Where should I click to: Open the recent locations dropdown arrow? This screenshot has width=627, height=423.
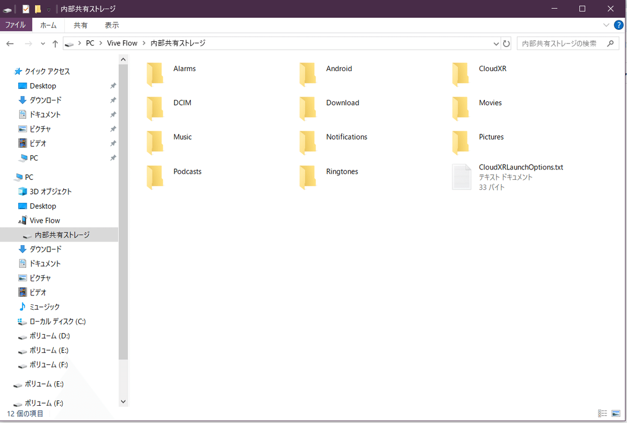[x=43, y=44]
